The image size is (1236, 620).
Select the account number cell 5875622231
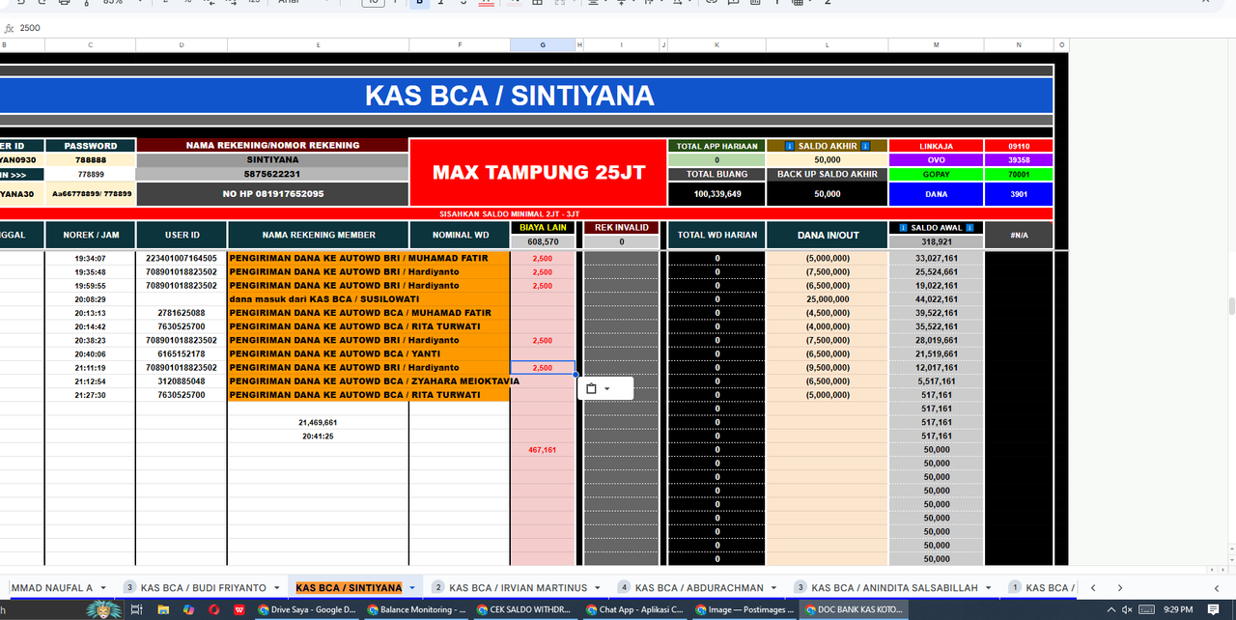pos(272,174)
